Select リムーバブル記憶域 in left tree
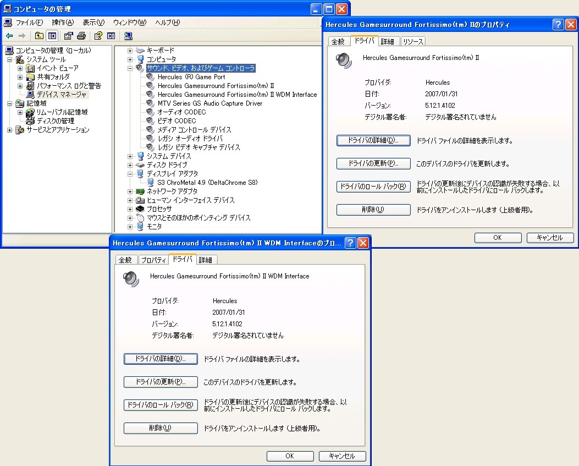 coord(62,112)
